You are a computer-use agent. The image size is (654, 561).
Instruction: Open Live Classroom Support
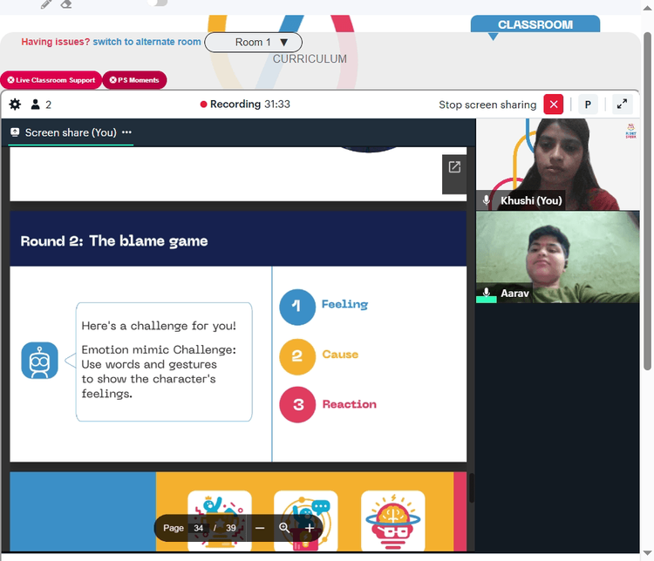click(51, 80)
